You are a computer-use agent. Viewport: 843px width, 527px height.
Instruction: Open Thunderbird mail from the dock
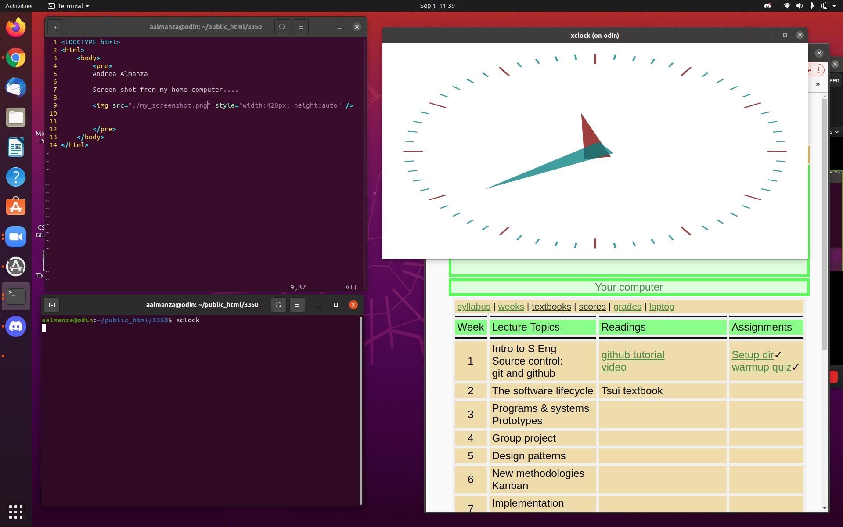(16, 87)
